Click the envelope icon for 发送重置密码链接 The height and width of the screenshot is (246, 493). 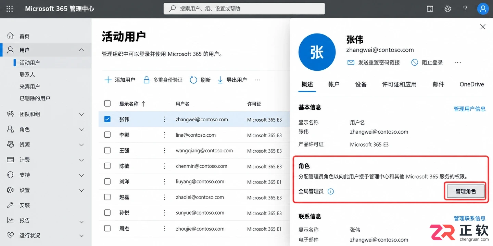[x=351, y=63]
